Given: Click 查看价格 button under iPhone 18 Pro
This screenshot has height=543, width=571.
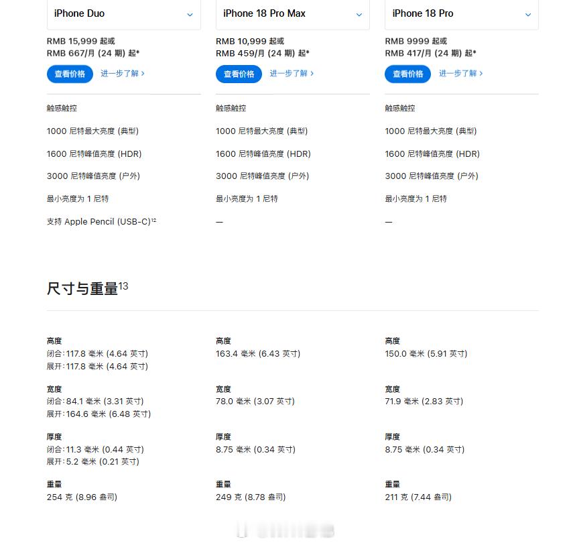Looking at the screenshot, I should 407,74.
